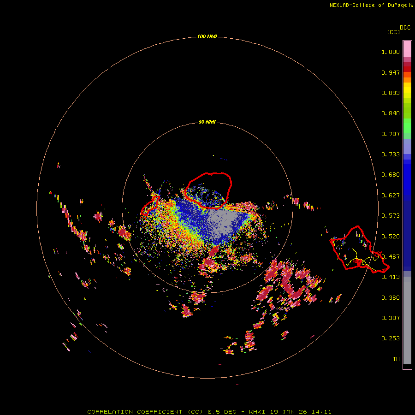Click the 0.627 color scale value
The height and width of the screenshot is (415, 415).
click(x=391, y=196)
